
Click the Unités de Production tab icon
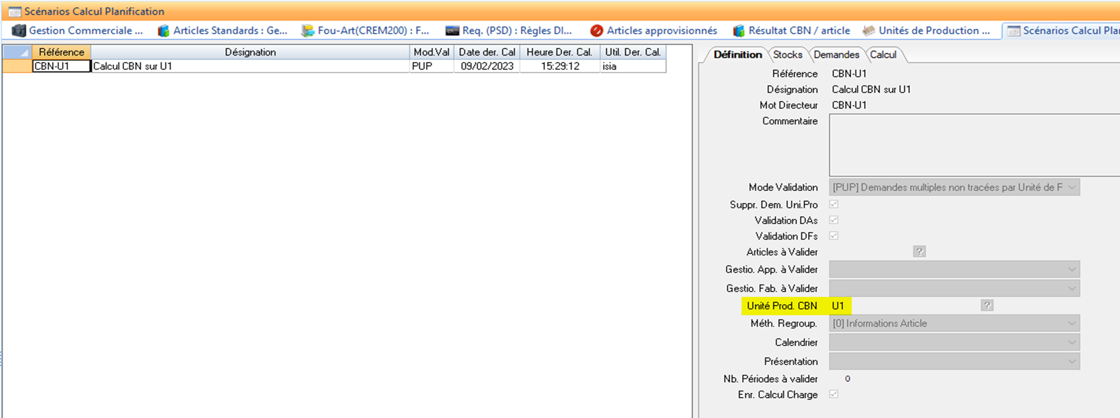(x=869, y=31)
